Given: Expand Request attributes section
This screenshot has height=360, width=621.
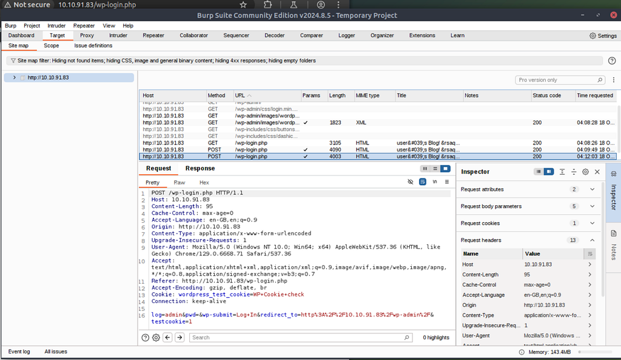Looking at the screenshot, I should 592,189.
